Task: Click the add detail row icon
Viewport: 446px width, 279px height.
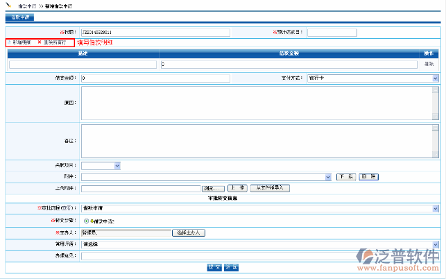Action: (9, 42)
